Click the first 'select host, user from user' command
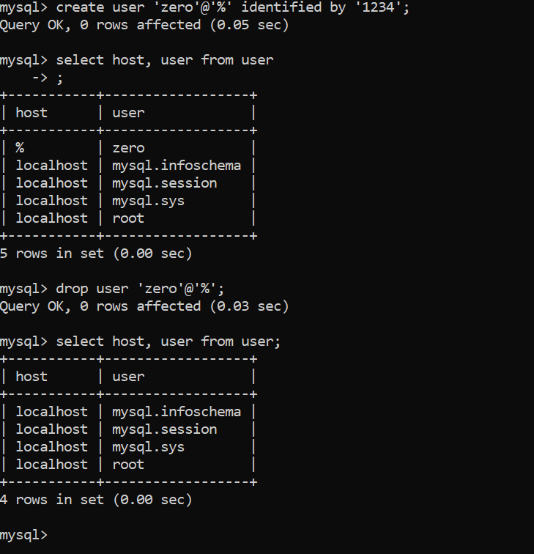This screenshot has height=554, width=534. click(137, 60)
